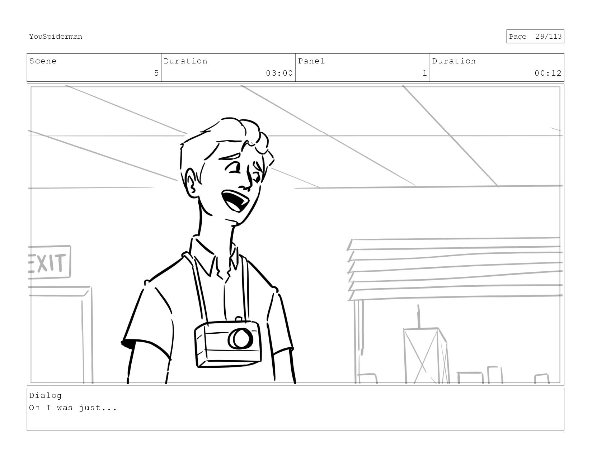Click the storyboard panel drawing of the boy
Viewport: 592px width, 457px height.
tap(295, 235)
